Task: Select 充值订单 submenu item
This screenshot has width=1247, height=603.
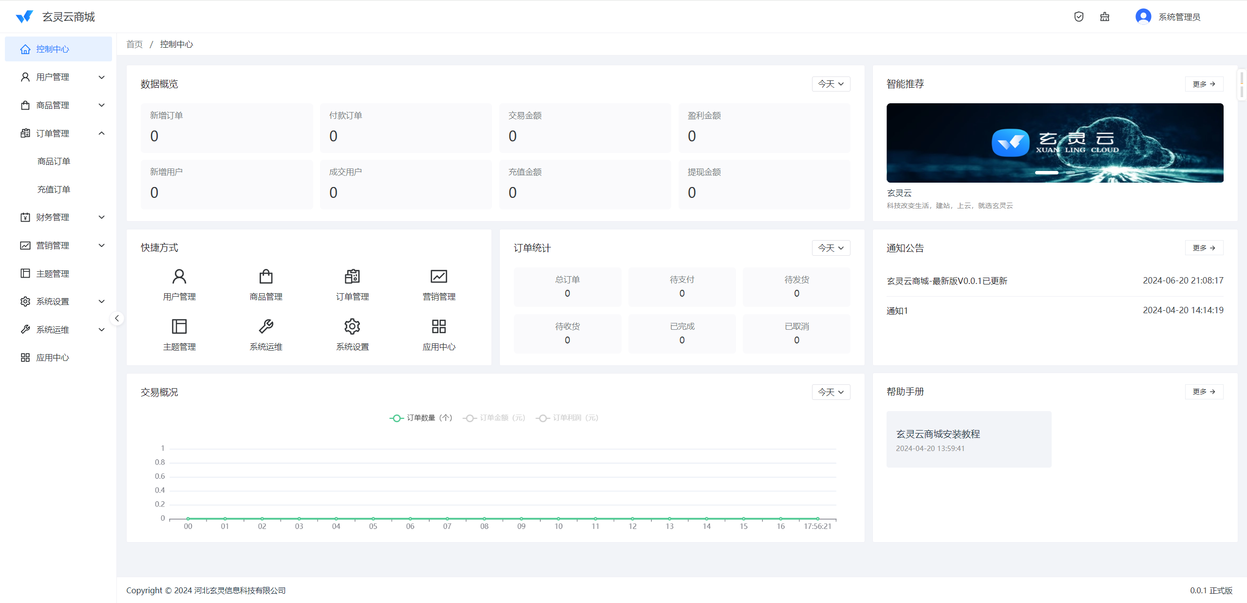Action: click(x=54, y=189)
